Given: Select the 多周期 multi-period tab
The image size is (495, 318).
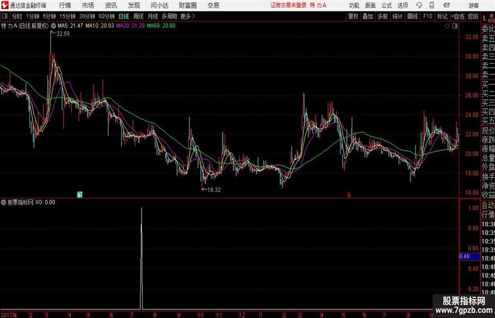Looking at the screenshot, I should pyautogui.click(x=169, y=16).
